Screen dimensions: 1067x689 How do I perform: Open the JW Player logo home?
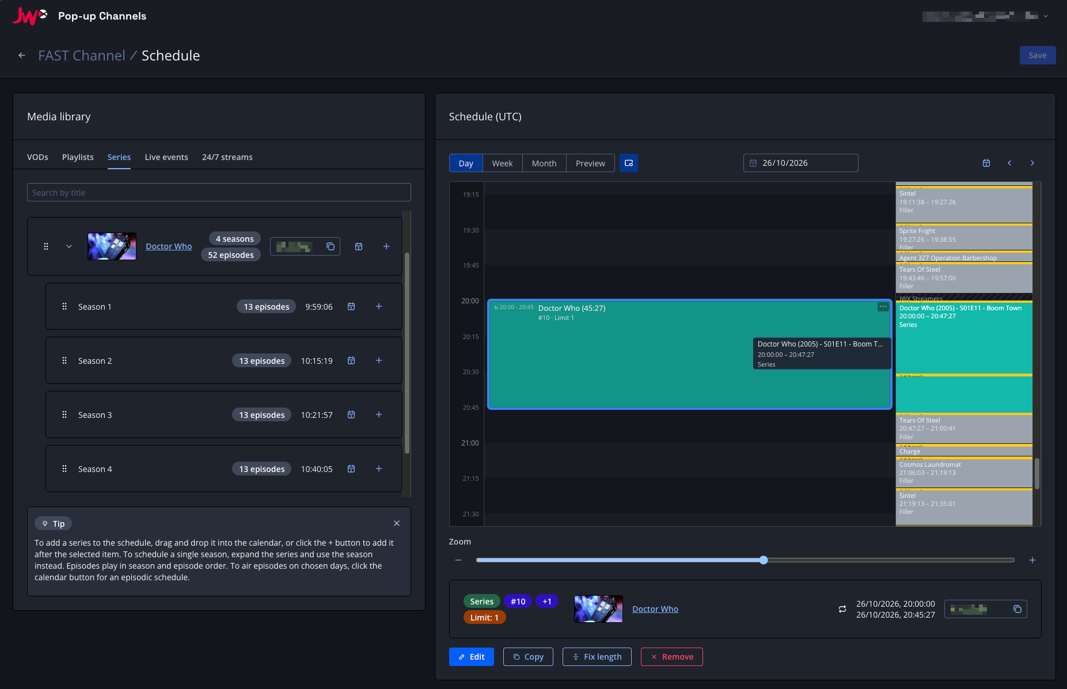coord(30,16)
